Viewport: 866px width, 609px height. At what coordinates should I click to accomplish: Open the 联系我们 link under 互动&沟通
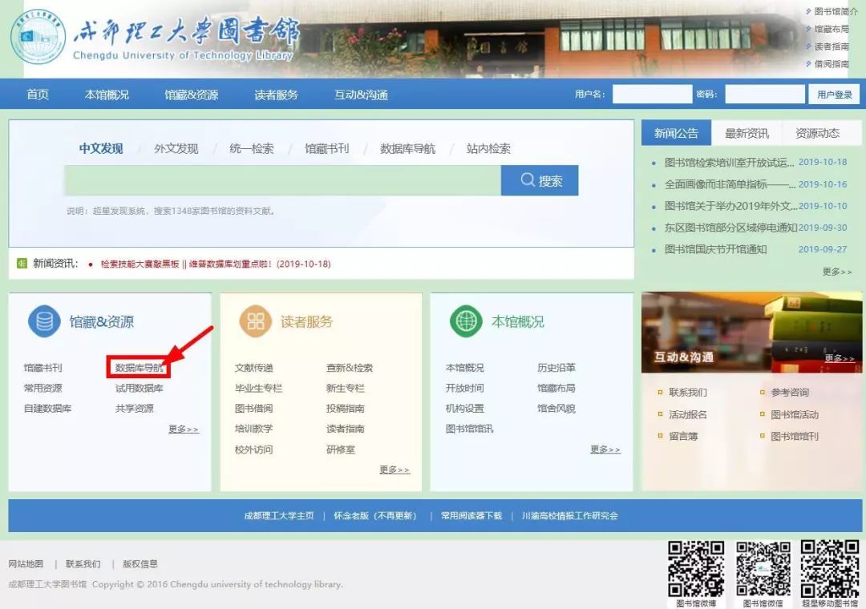(688, 393)
